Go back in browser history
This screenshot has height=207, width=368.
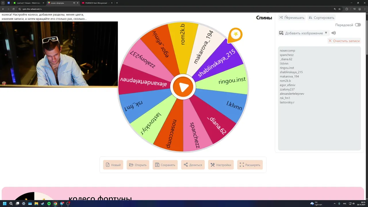tap(3, 9)
